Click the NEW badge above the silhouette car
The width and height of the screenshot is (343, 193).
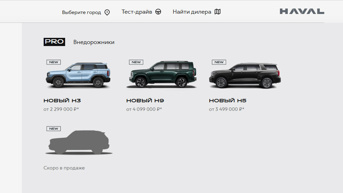54,129
